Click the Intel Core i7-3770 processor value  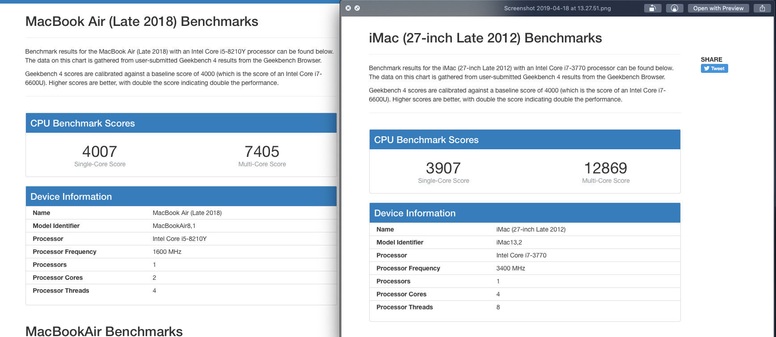521,255
